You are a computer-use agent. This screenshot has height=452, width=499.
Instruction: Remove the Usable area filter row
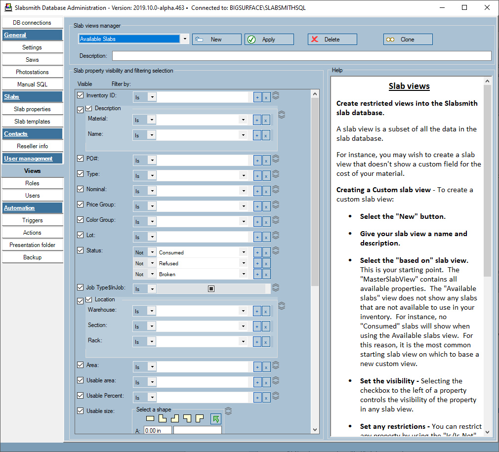(x=266, y=382)
